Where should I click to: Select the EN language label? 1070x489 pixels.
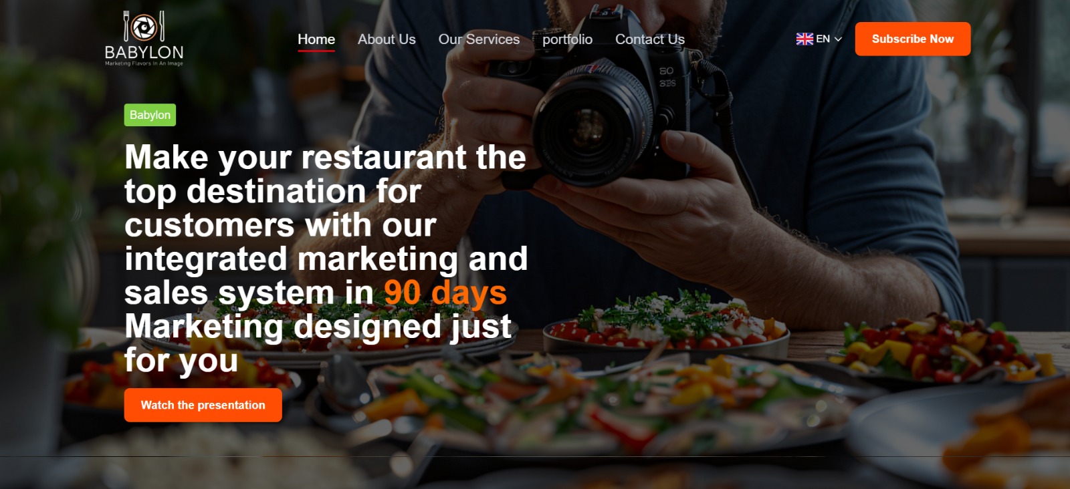pyautogui.click(x=823, y=39)
